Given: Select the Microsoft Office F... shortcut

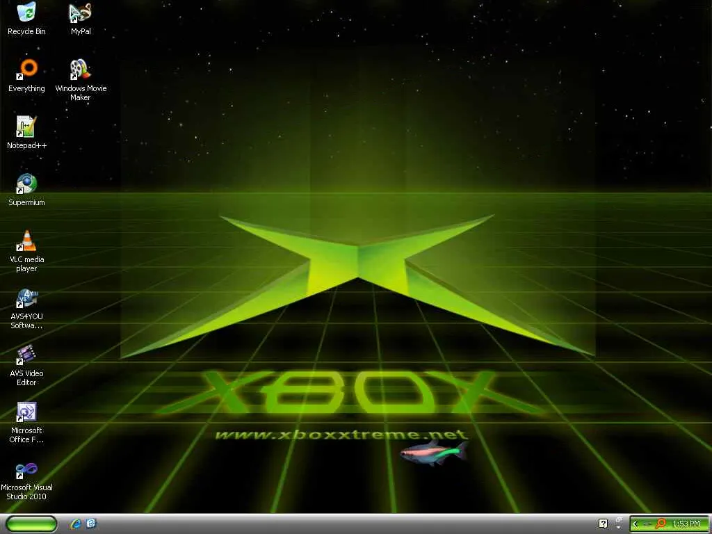Looking at the screenshot, I should 26,423.
